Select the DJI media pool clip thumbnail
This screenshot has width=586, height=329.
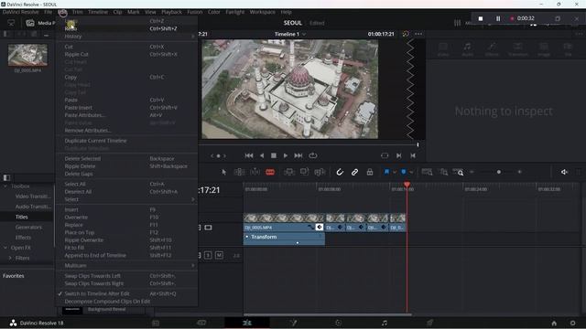point(27,55)
